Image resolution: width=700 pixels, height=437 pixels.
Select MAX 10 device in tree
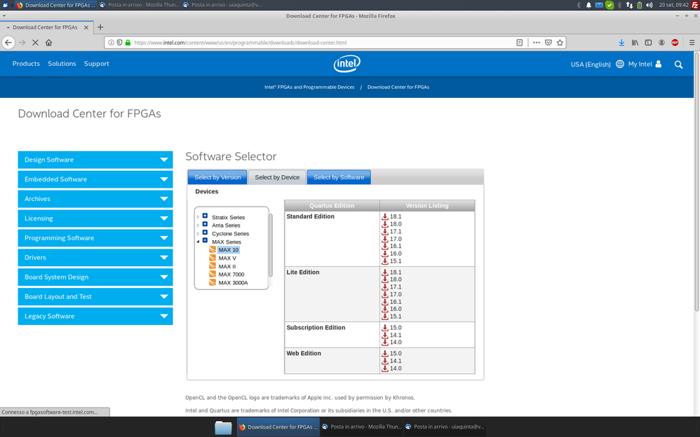point(229,250)
